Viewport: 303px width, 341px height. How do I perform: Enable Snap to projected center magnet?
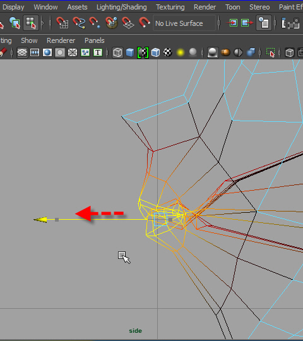(x=112, y=23)
